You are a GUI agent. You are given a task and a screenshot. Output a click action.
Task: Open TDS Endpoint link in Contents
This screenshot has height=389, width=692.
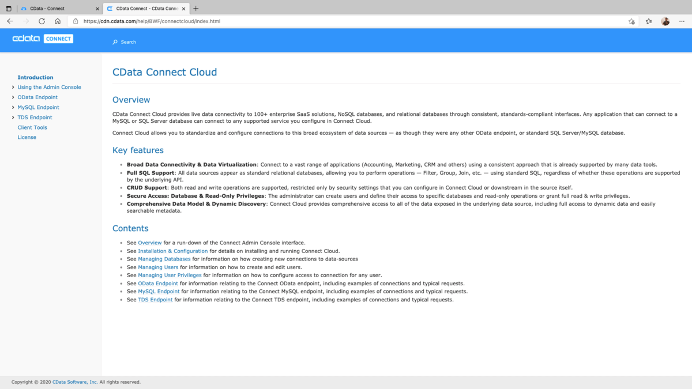coord(155,300)
